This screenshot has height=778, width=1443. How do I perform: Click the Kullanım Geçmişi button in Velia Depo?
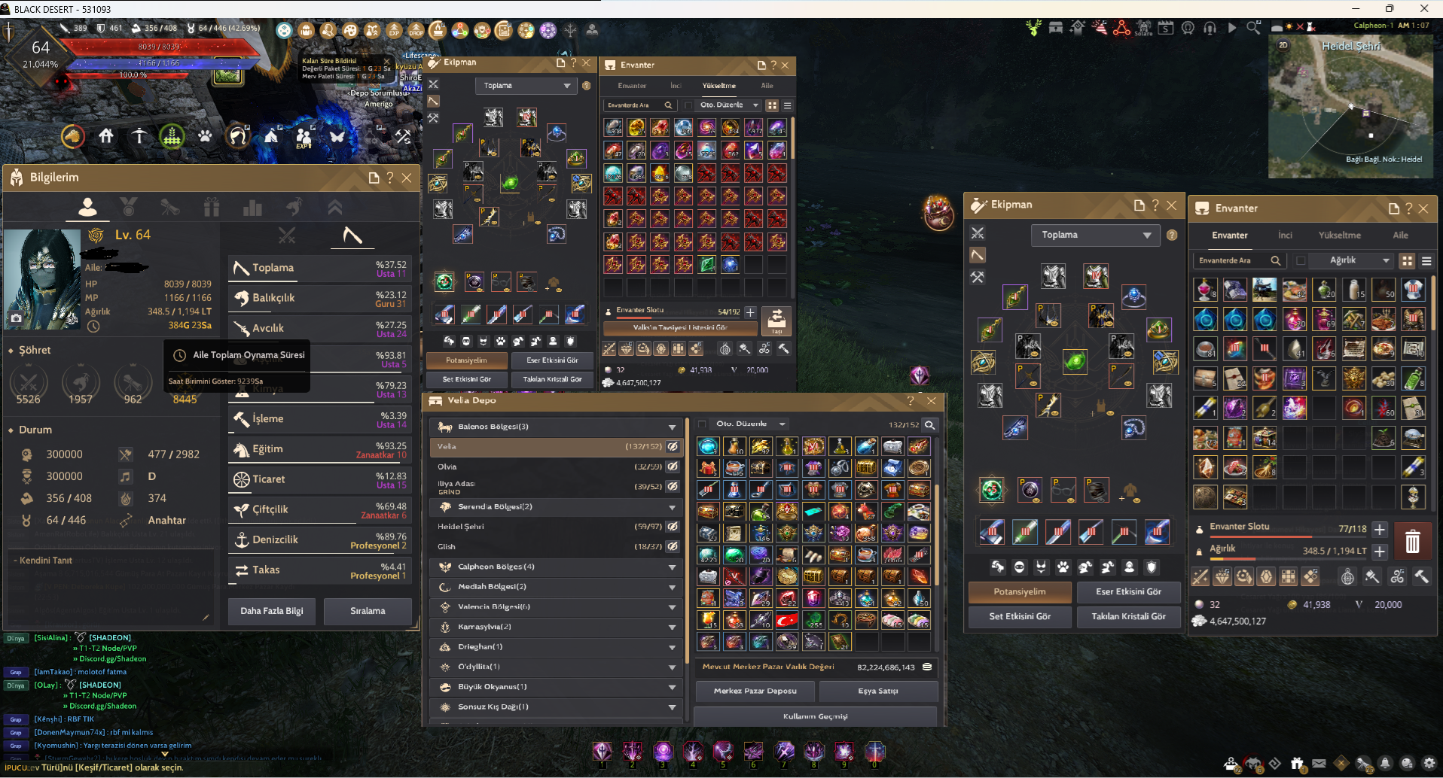(816, 717)
